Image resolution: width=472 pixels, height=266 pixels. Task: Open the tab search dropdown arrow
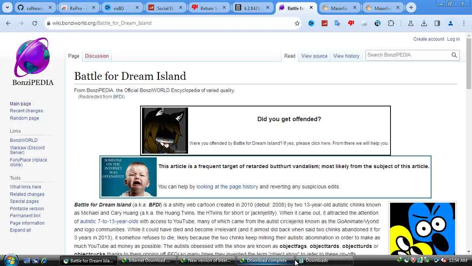7,7
